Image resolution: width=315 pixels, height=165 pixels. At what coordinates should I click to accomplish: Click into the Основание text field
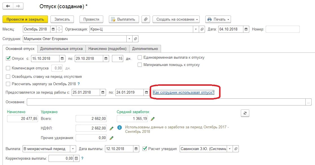coord(166,102)
